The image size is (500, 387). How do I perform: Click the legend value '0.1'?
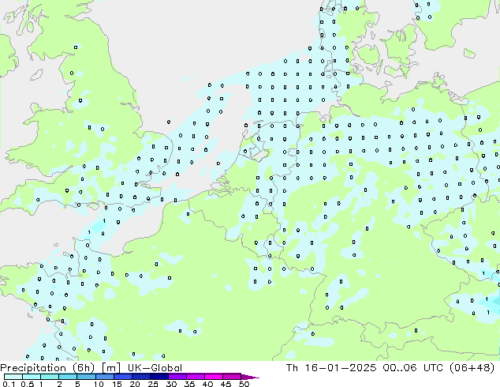pos(9,384)
